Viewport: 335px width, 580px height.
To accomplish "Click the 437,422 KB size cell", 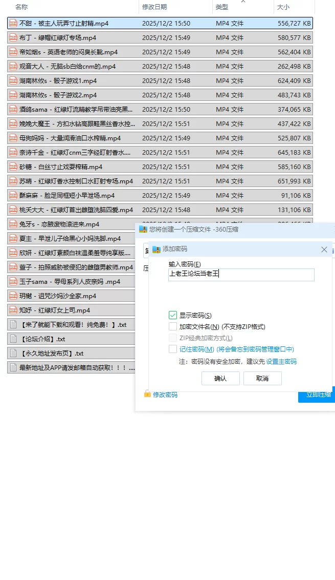I will 295,124.
